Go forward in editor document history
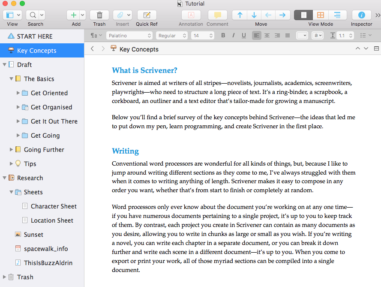 pyautogui.click(x=103, y=48)
